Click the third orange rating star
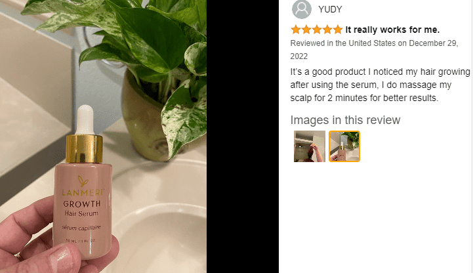The image size is (473, 273). tap(317, 30)
